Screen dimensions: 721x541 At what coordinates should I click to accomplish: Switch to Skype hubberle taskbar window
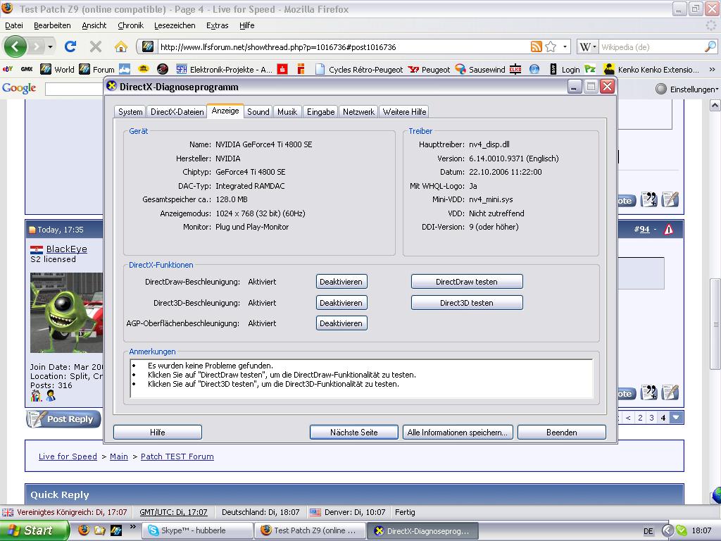click(x=197, y=530)
